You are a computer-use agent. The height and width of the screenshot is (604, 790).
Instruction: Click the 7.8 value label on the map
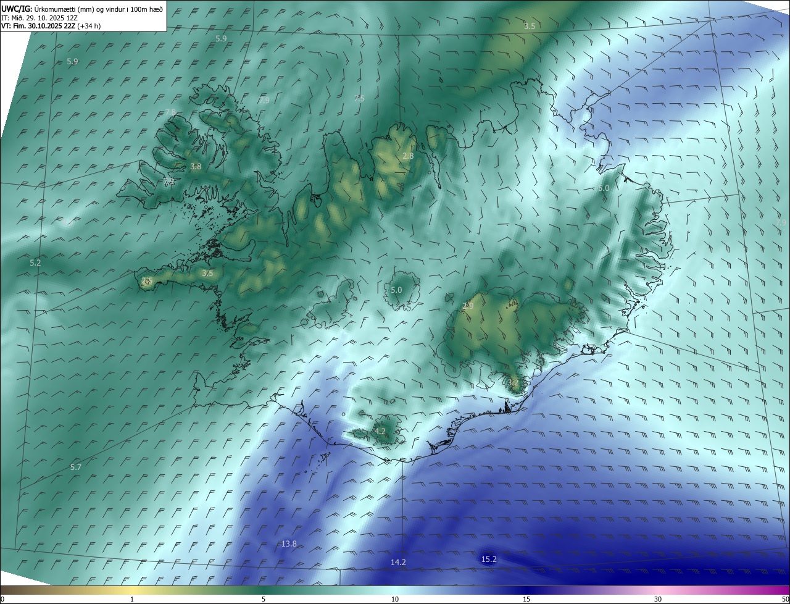pos(170,112)
